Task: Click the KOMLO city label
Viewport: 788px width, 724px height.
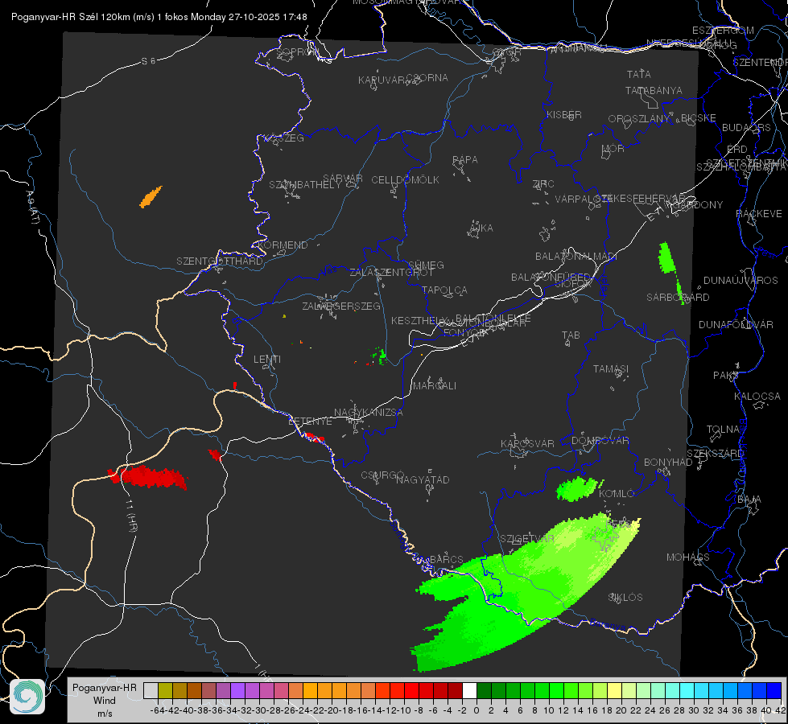Action: [617, 494]
